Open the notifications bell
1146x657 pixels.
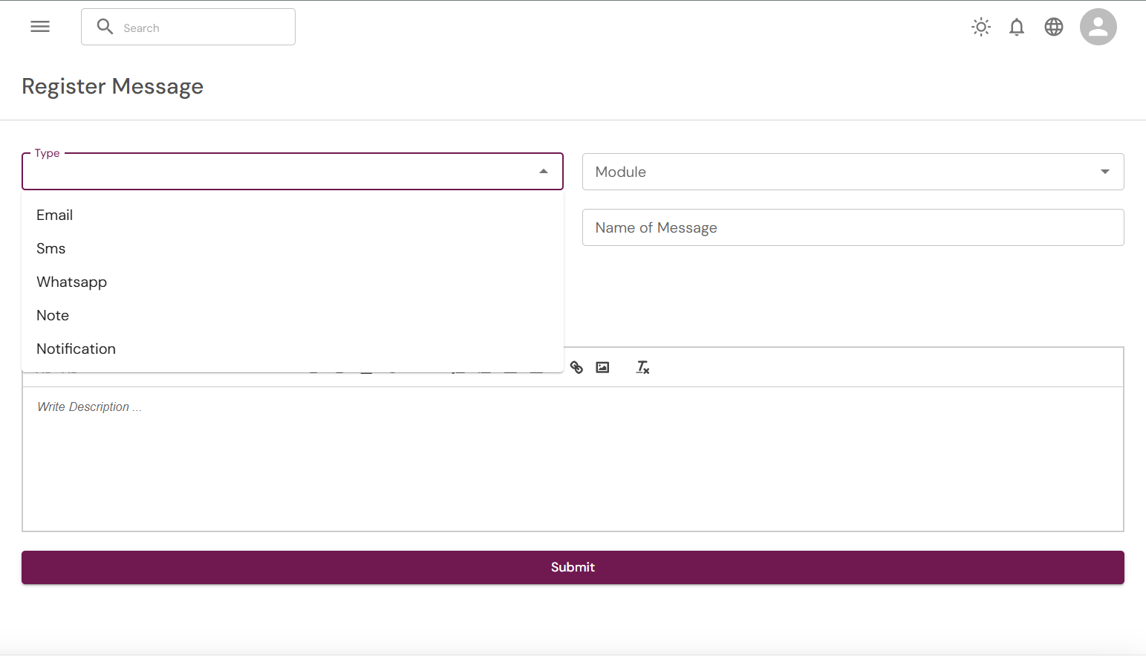pyautogui.click(x=1017, y=27)
